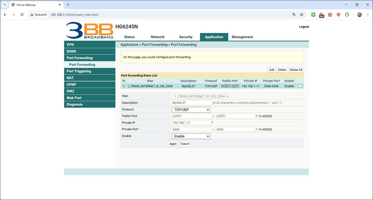Open Web Port in sidebar
The width and height of the screenshot is (373, 200).
(90, 98)
